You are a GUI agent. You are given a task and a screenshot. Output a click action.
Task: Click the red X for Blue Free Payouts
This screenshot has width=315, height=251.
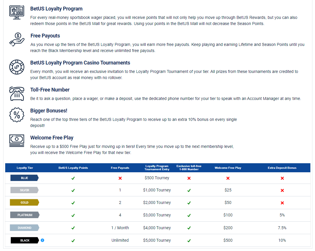click(120, 178)
